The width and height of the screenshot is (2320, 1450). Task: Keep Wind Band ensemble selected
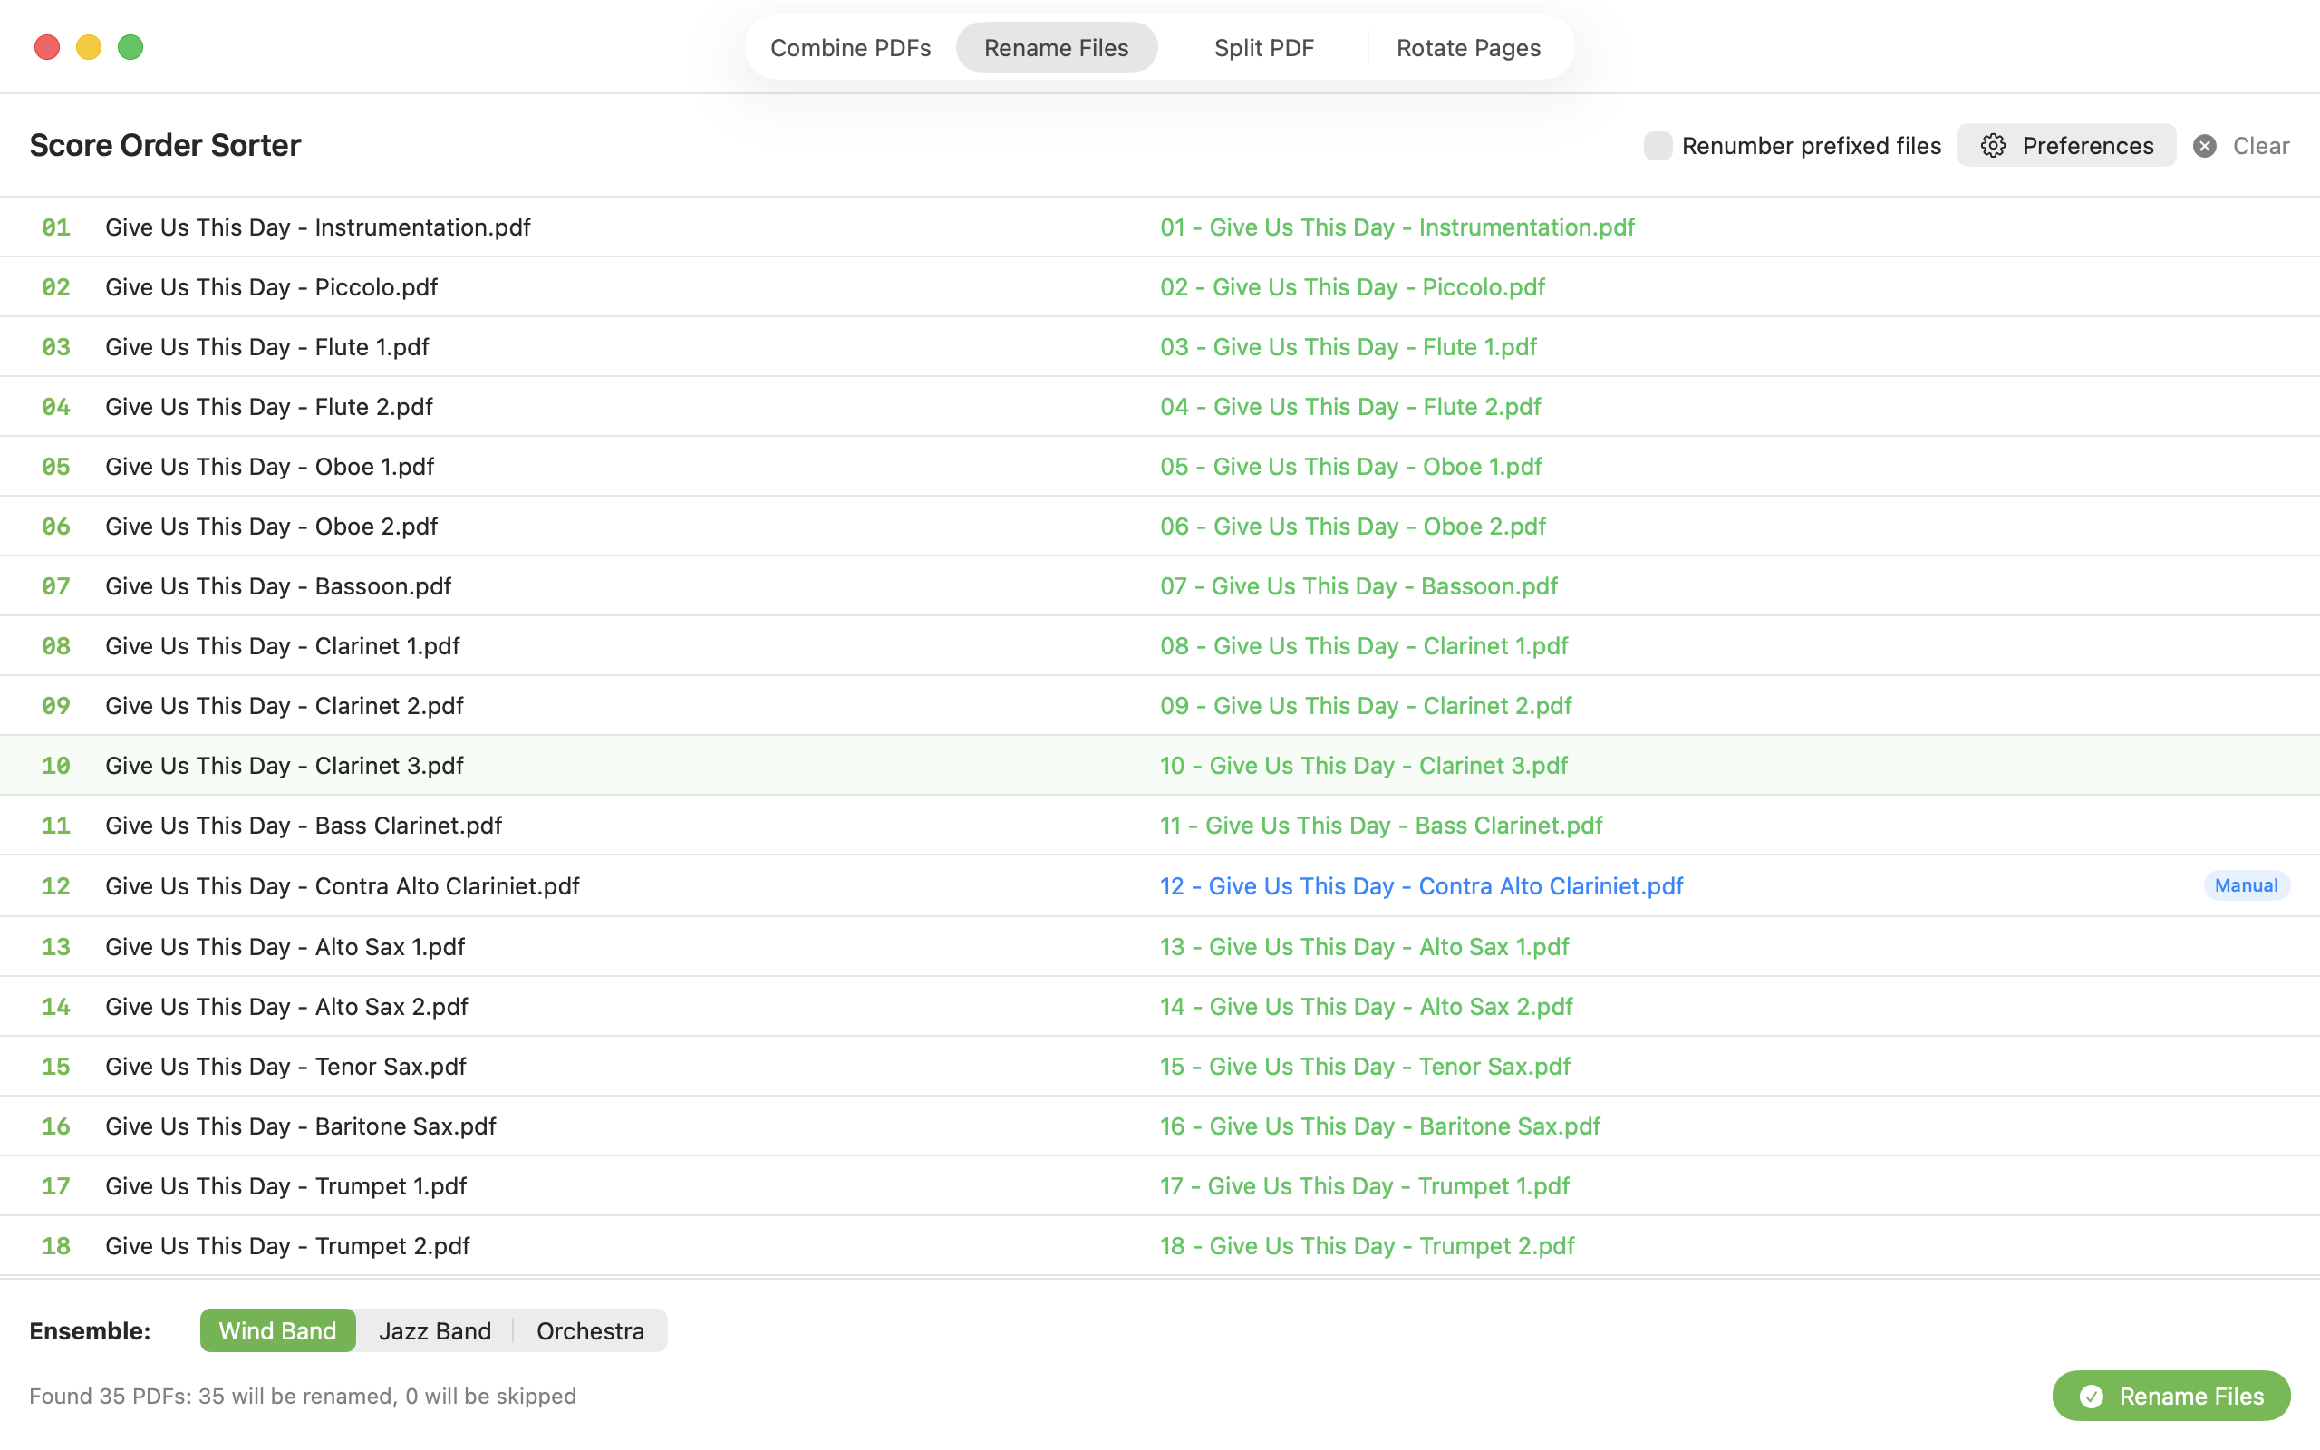click(x=278, y=1330)
